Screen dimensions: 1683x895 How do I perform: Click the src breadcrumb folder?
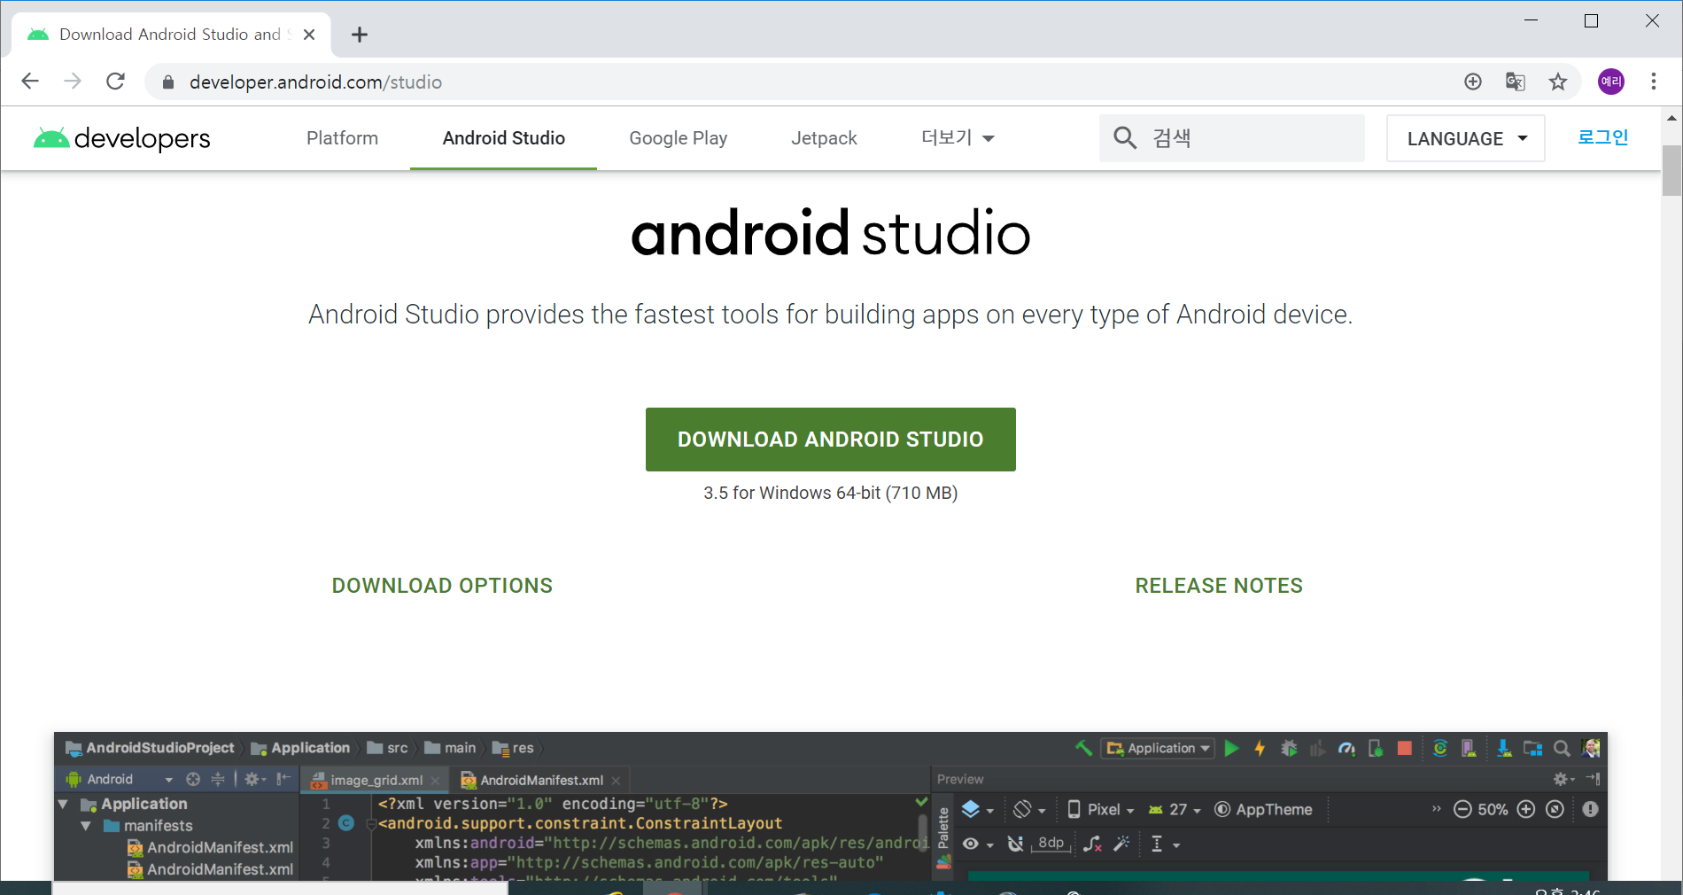coord(388,748)
